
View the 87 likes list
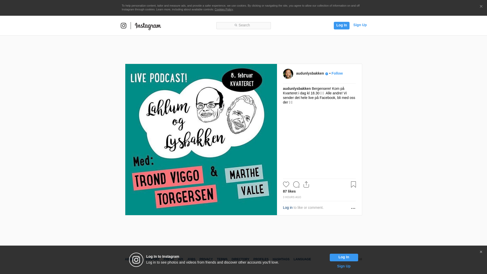(289, 191)
